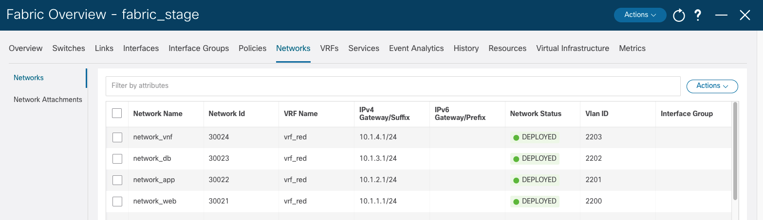Switch to the Virtual Infrastructure tab
Screen dimensions: 763x220
[573, 48]
